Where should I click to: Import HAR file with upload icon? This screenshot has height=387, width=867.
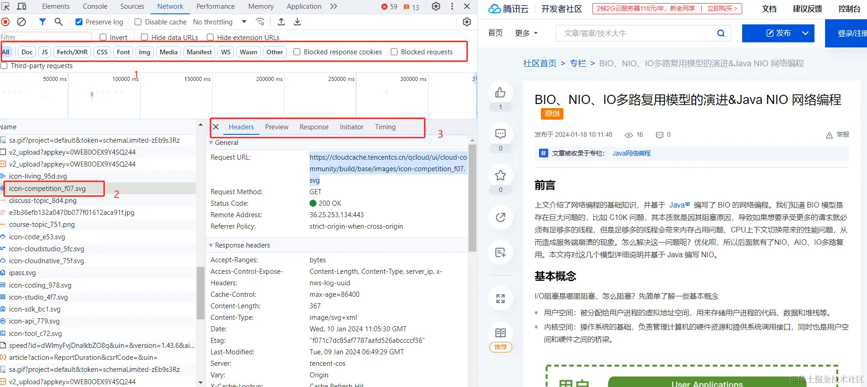click(x=281, y=22)
